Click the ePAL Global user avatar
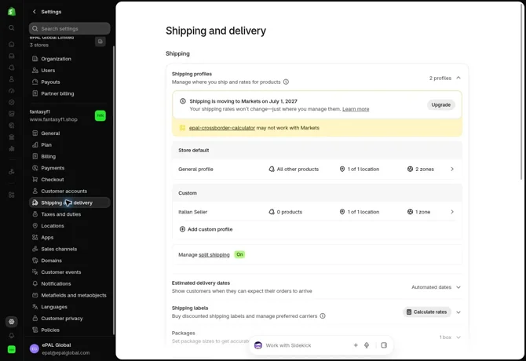The width and height of the screenshot is (526, 361). point(35,348)
